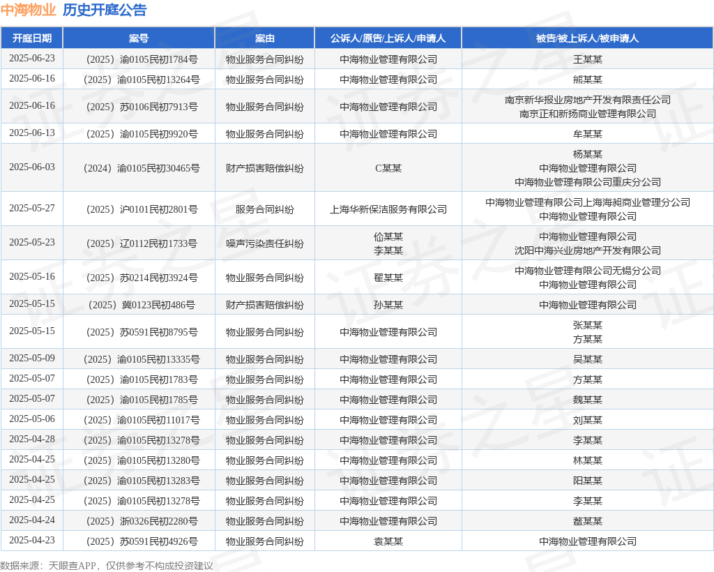Click defendant 熊某某
Image resolution: width=714 pixels, height=572 pixels.
pos(587,80)
